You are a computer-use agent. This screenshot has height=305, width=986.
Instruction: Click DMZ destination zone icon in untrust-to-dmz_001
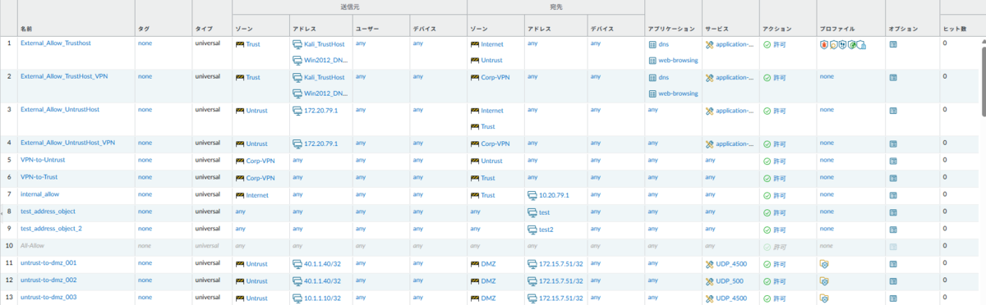(474, 264)
